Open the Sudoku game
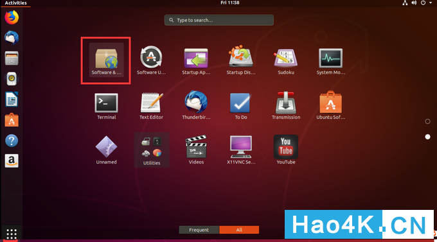 pos(286,60)
